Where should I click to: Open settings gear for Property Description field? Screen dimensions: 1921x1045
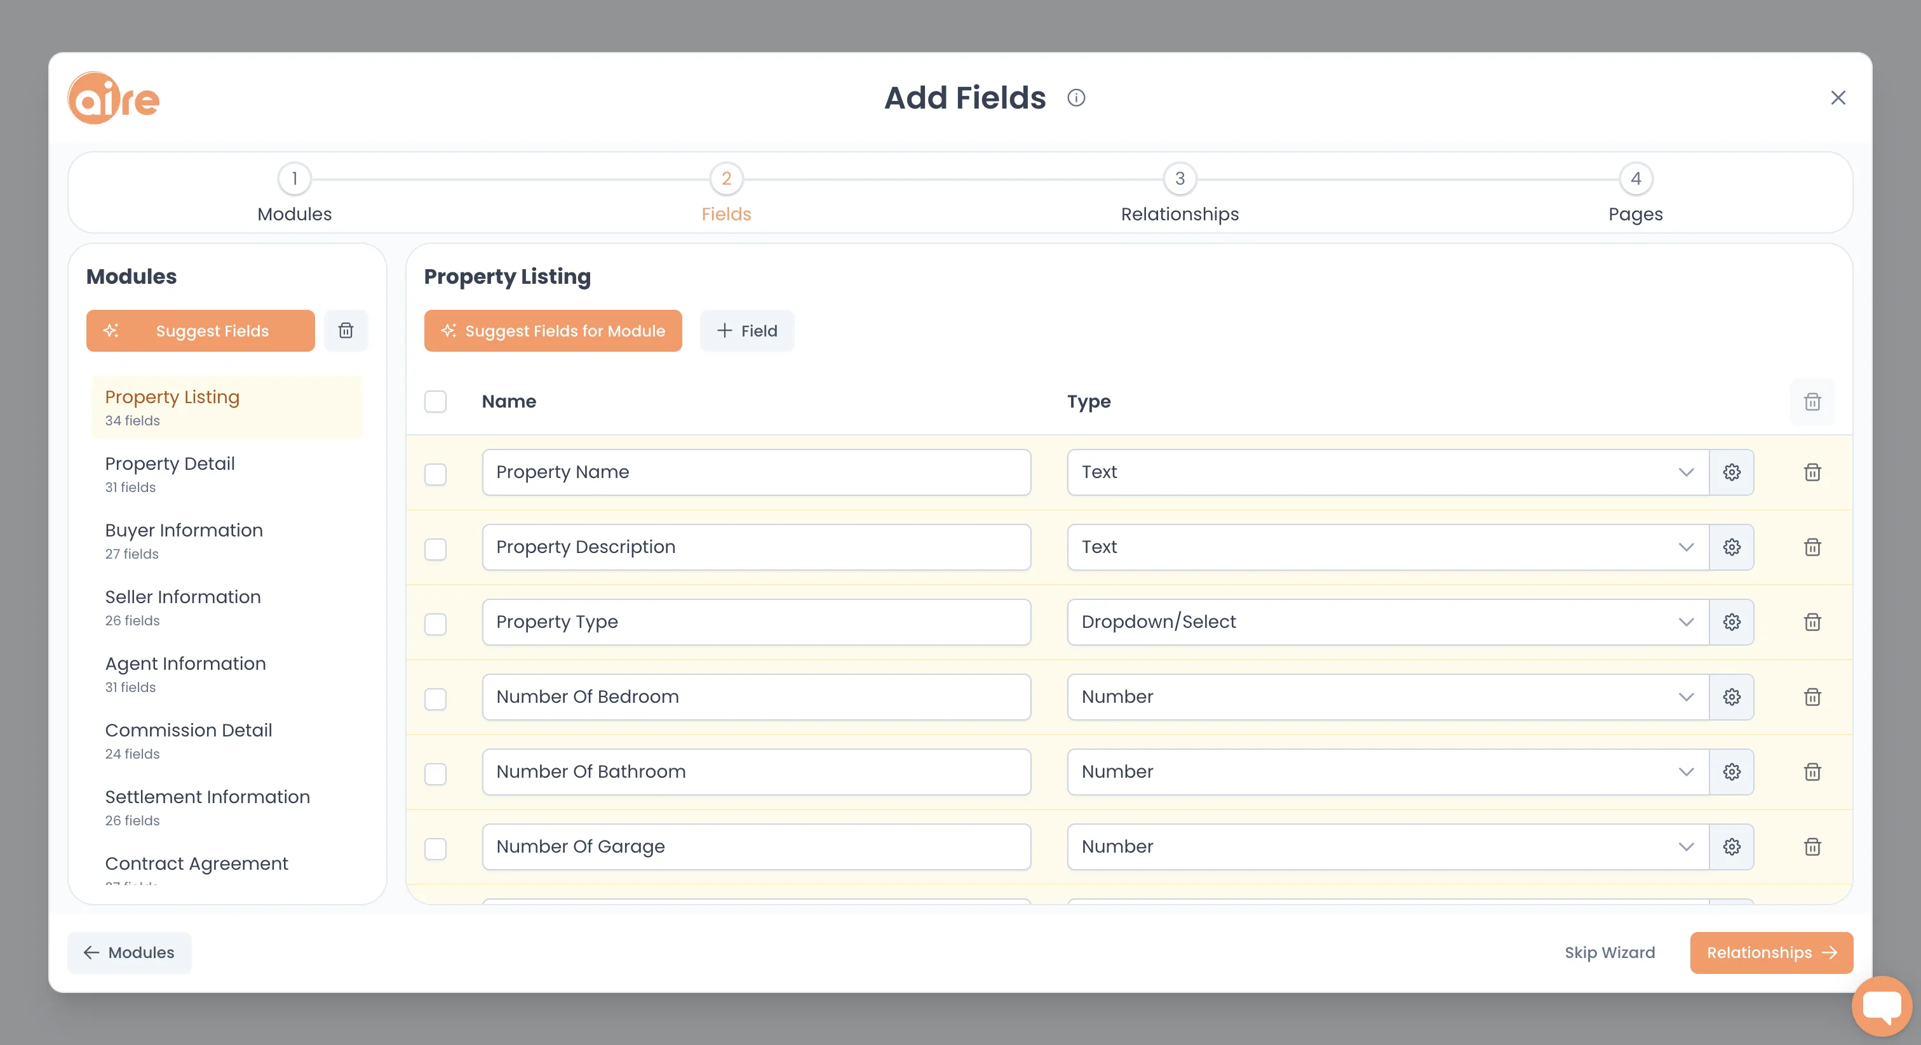1732,547
